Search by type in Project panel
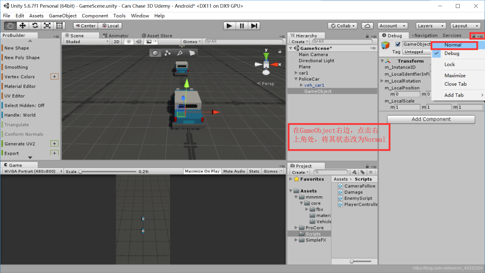The width and height of the screenshot is (485, 273). click(354, 172)
